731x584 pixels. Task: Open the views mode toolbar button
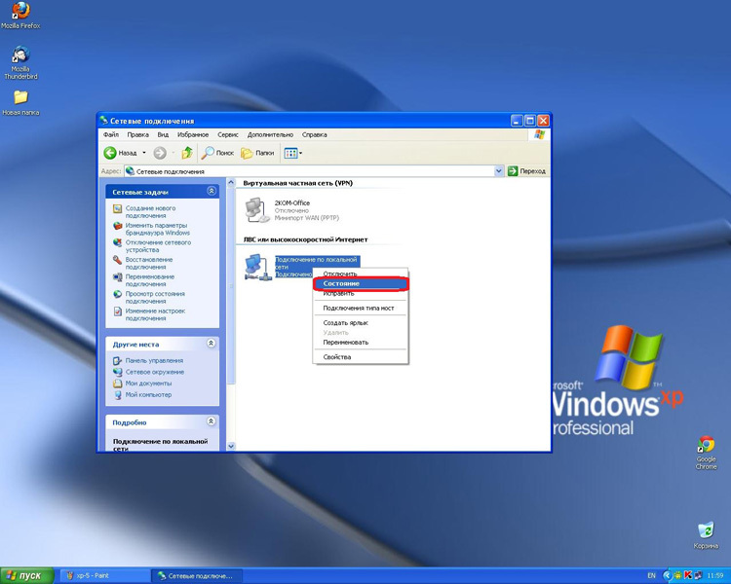point(293,153)
